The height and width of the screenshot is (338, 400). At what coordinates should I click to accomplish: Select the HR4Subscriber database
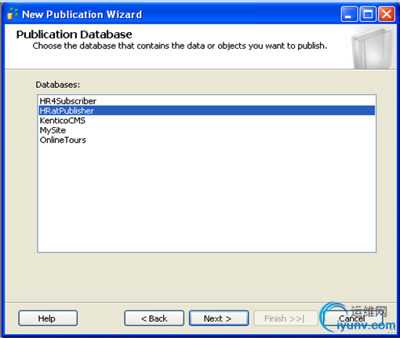[206, 101]
